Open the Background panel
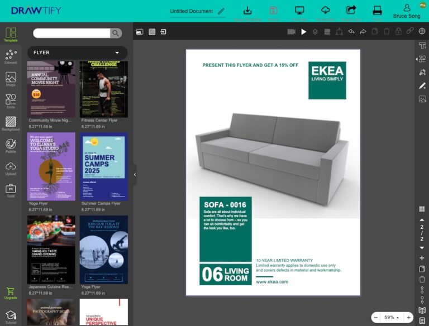429x326 pixels. tap(11, 123)
